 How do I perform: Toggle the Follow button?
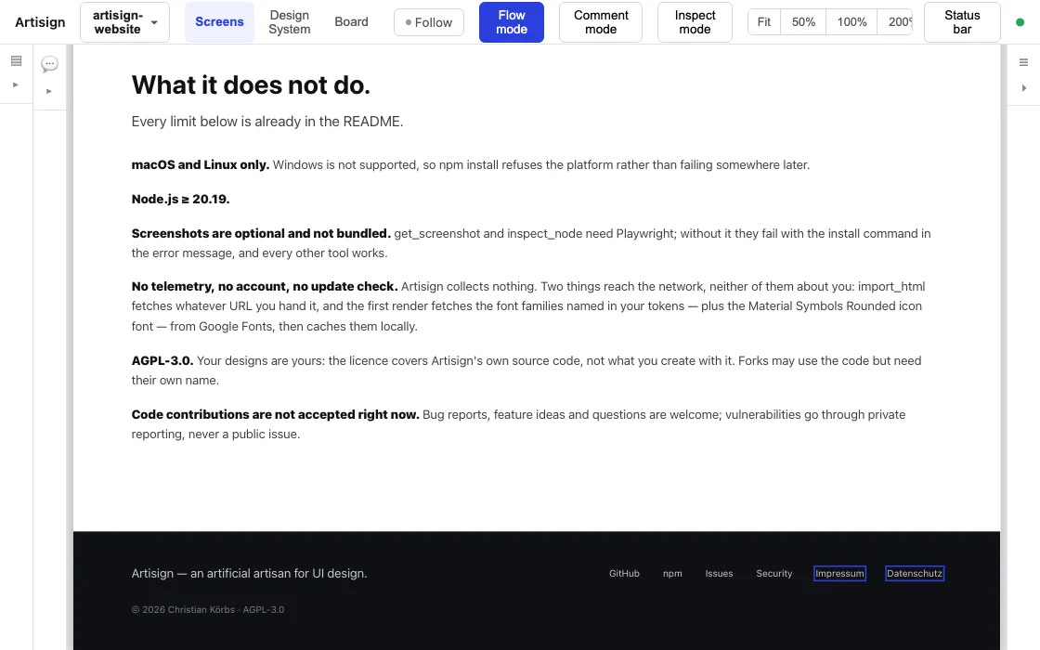coord(428,22)
